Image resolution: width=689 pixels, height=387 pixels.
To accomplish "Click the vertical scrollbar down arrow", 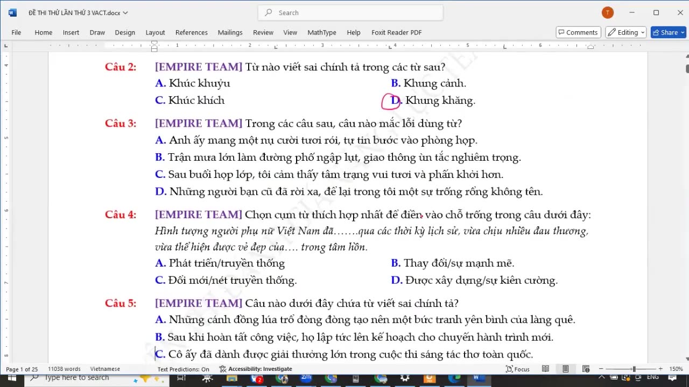I will [686, 359].
